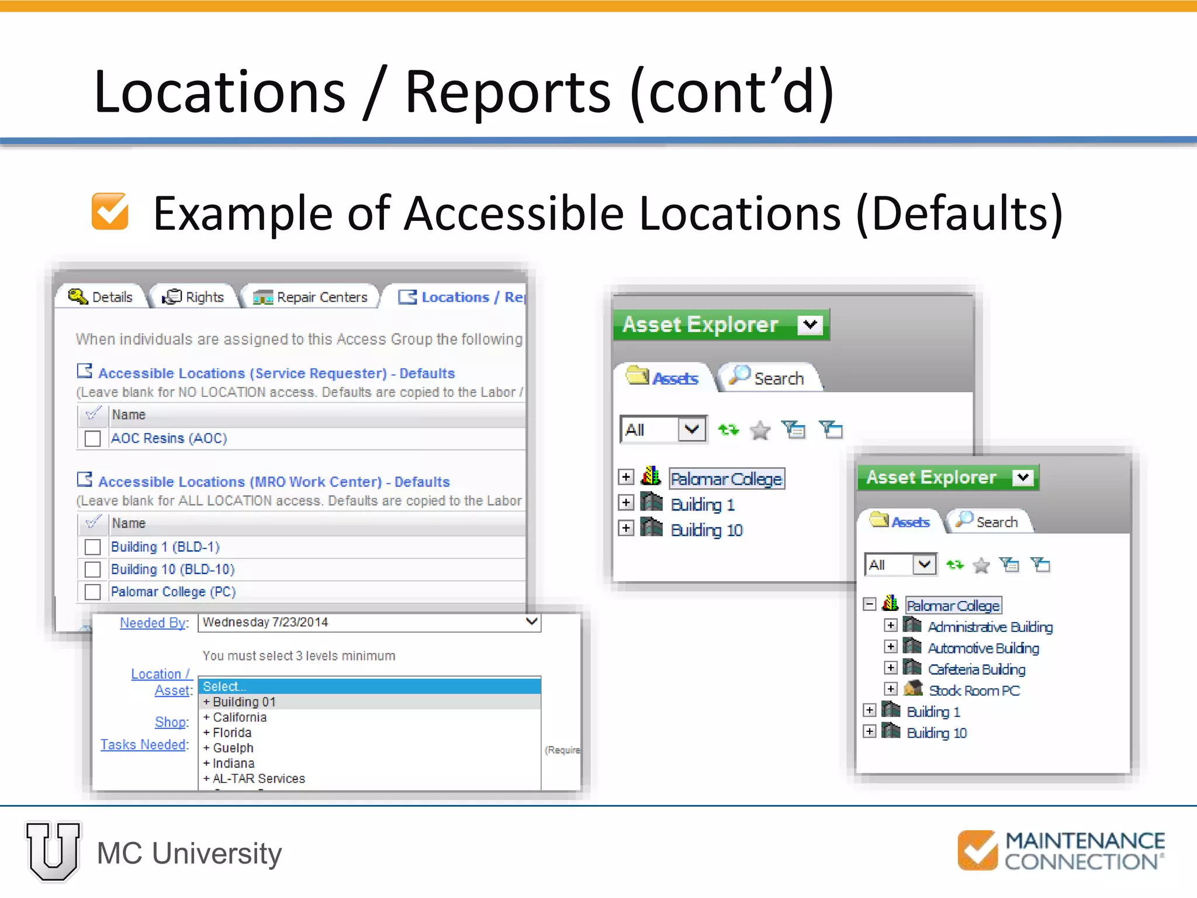Expand the Stock Room PC node
The height and width of the screenshot is (898, 1197).
891,689
